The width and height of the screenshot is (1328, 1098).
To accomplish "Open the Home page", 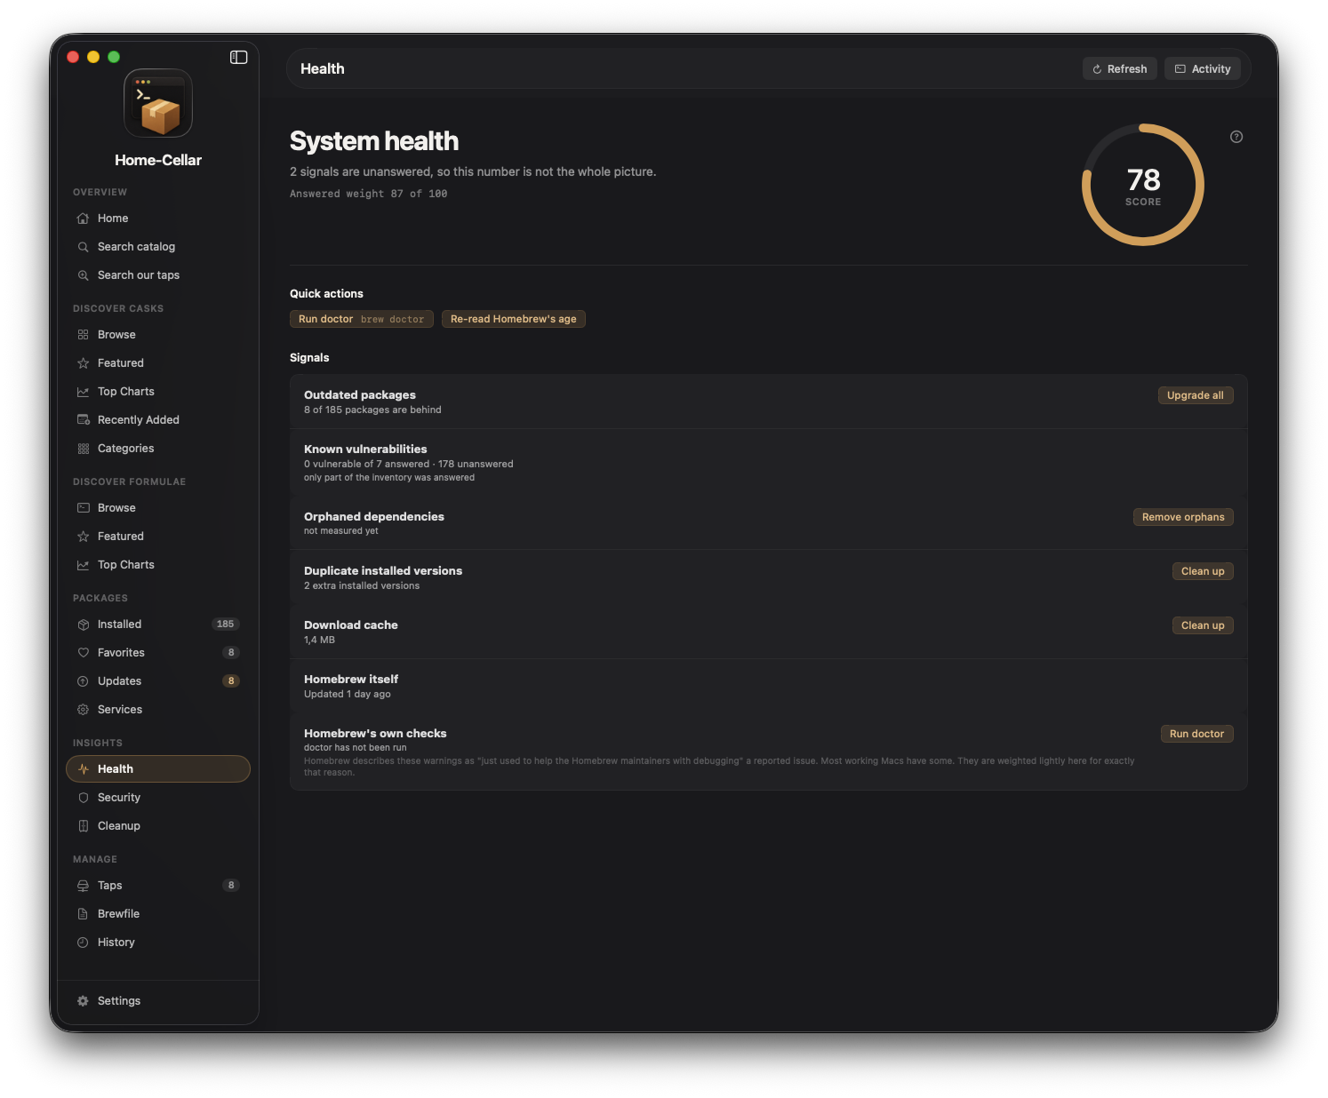I will 158,219.
